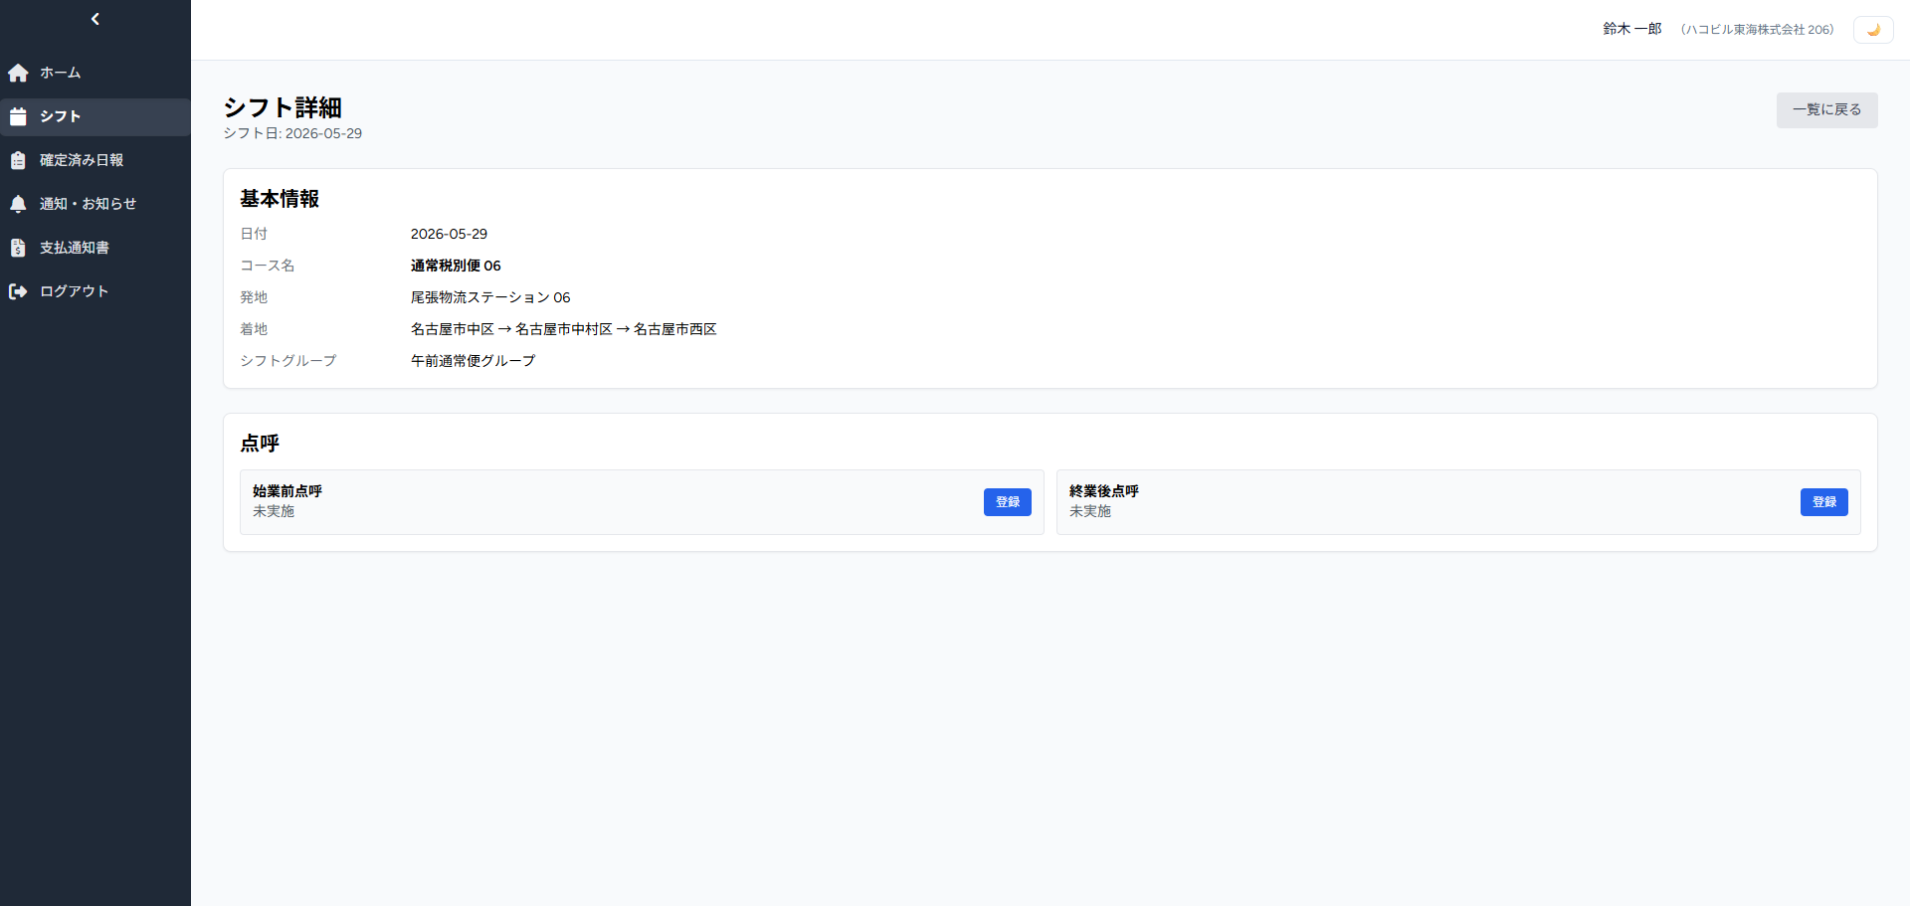Click the destination route starting 名古屋市中区
The image size is (1910, 906).
[564, 329]
